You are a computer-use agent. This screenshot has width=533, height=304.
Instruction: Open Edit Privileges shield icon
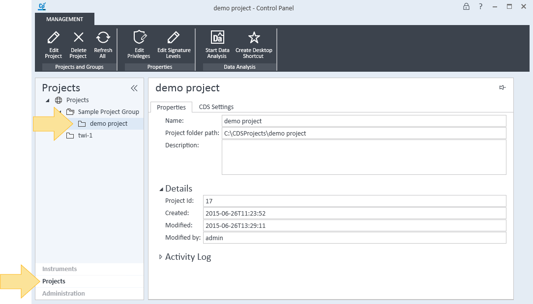click(140, 37)
